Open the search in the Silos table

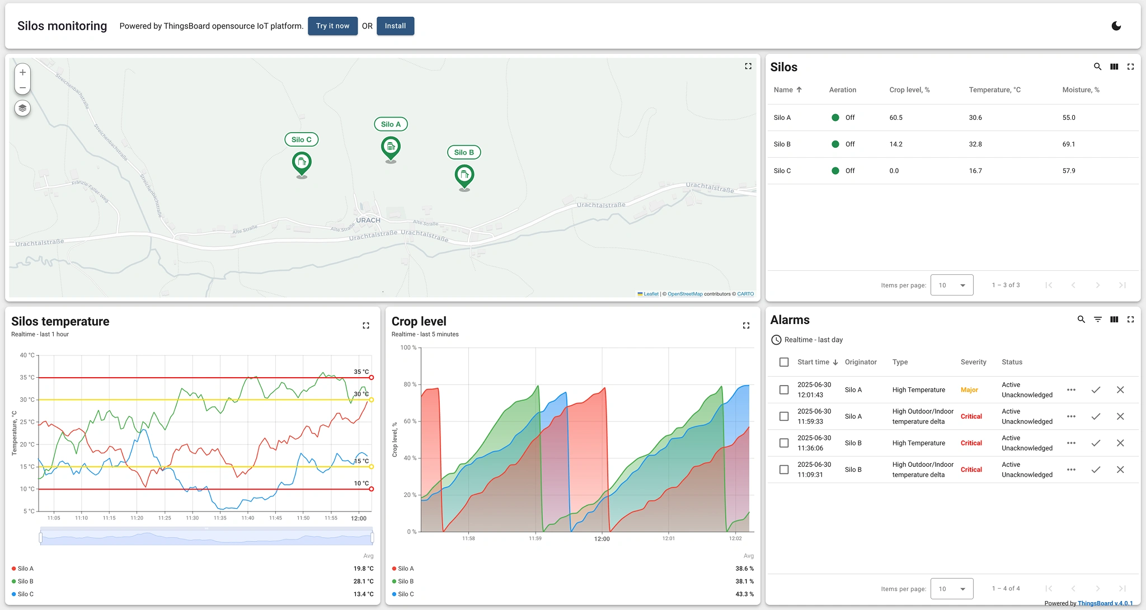[1097, 66]
